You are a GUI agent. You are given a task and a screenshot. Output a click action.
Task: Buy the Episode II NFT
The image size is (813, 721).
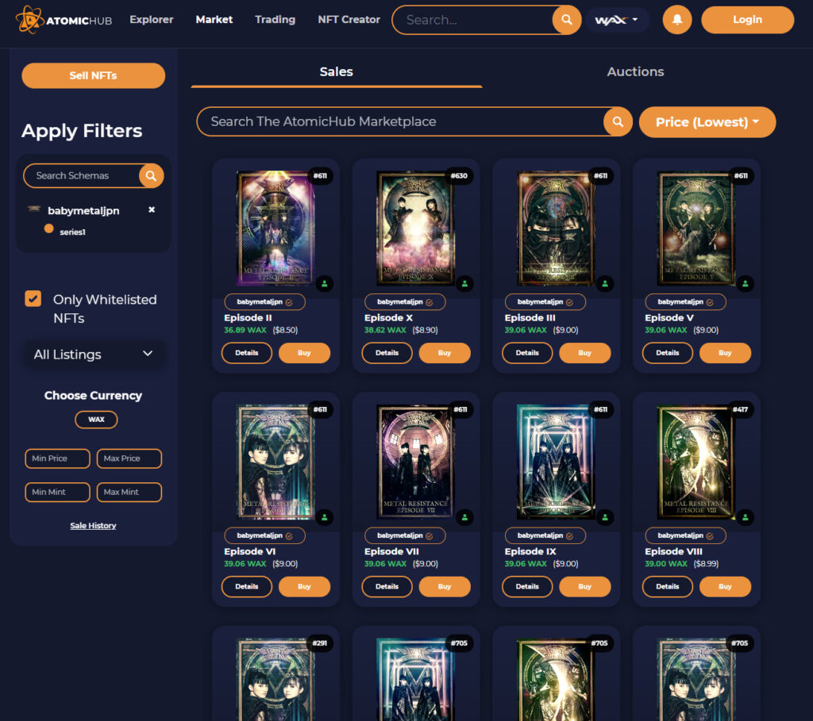304,353
